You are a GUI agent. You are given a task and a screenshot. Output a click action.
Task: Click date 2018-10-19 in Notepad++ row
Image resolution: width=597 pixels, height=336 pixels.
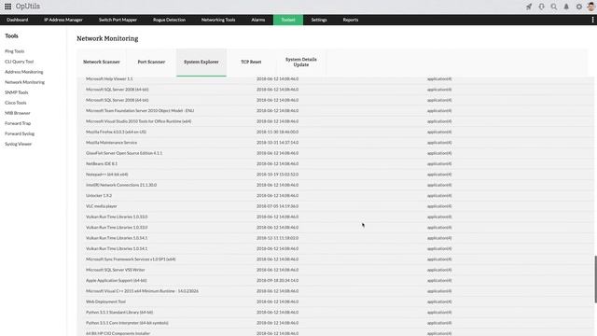[278, 175]
